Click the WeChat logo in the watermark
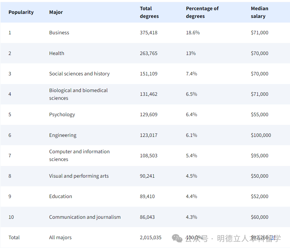 [177, 238]
